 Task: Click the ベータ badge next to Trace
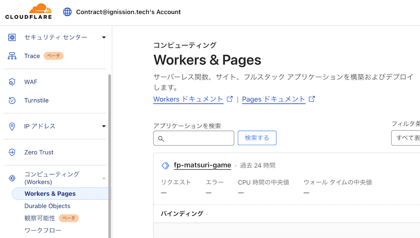click(54, 56)
